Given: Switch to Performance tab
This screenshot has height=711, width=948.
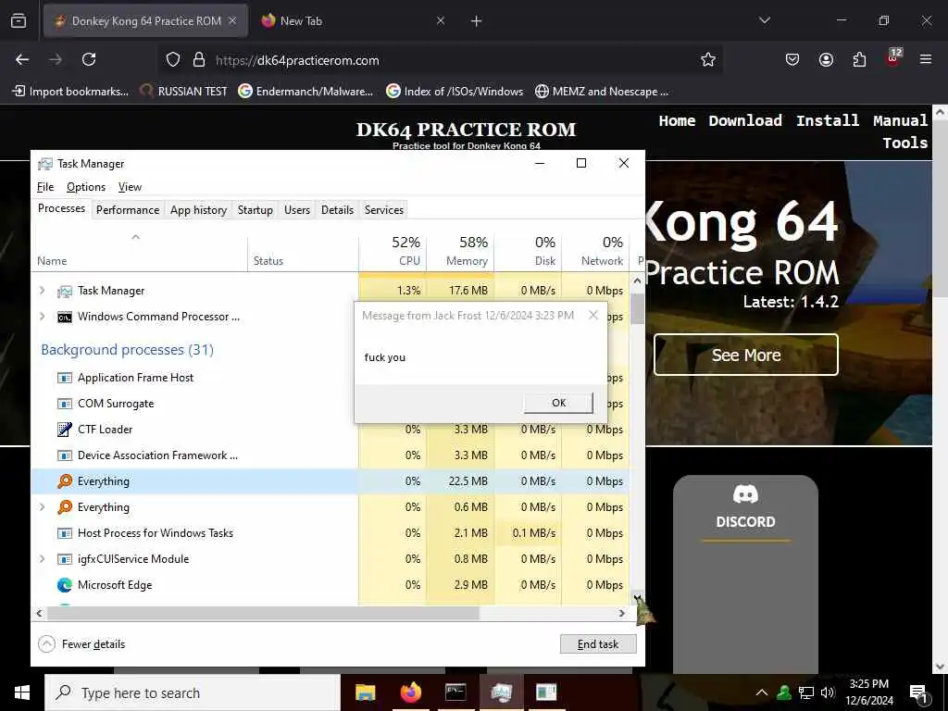Looking at the screenshot, I should pos(128,210).
